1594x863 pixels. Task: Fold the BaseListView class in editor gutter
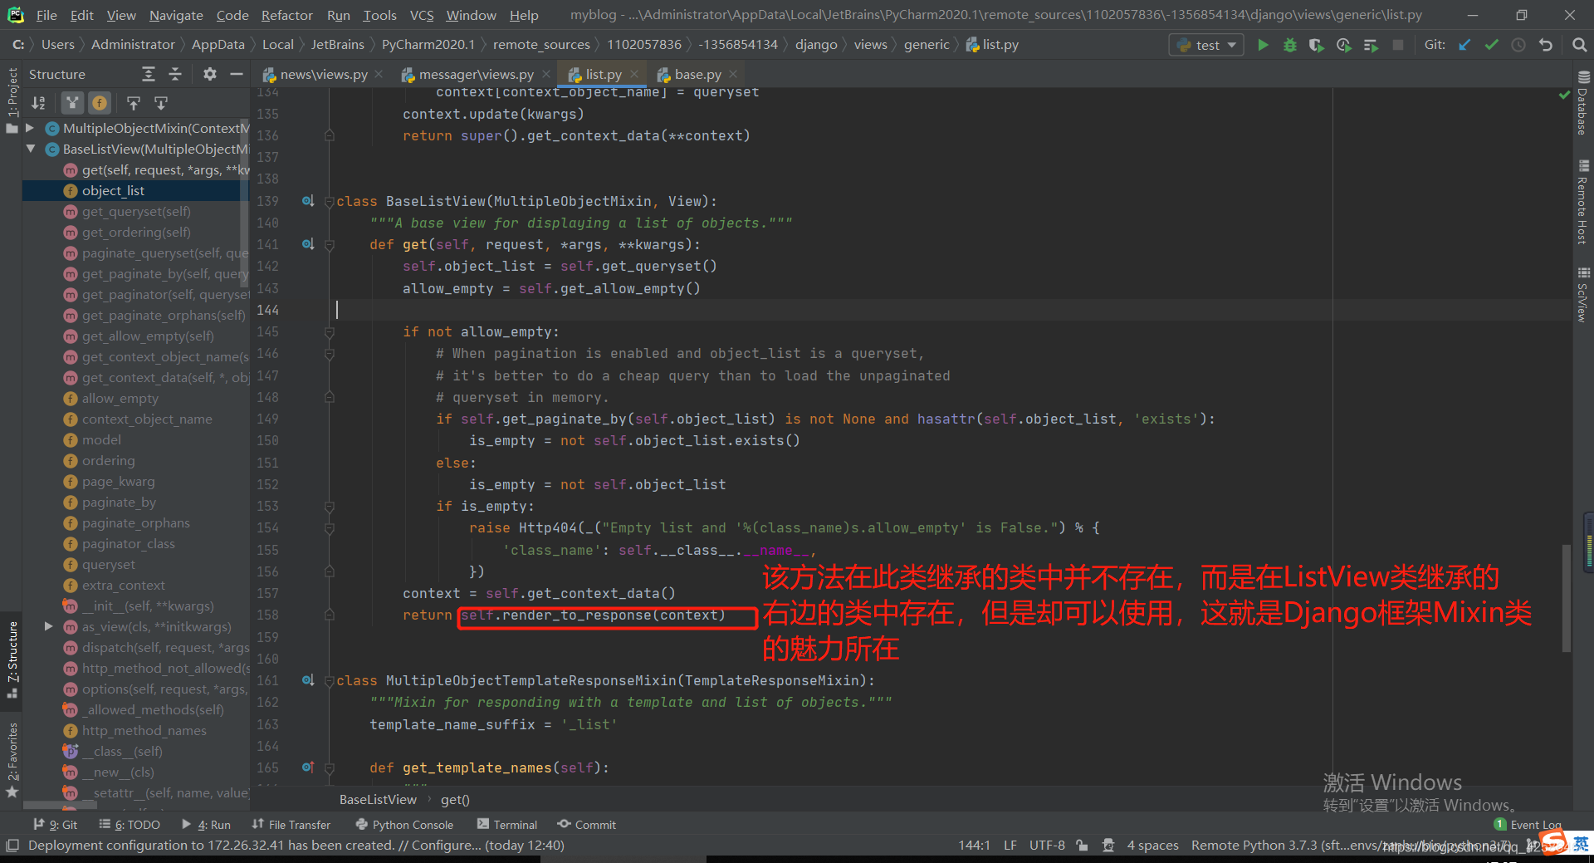coord(330,202)
